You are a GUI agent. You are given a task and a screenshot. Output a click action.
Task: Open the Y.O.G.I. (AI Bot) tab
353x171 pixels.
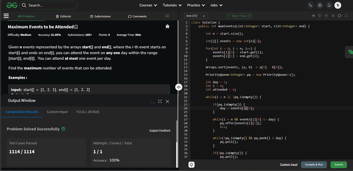(x=88, y=112)
